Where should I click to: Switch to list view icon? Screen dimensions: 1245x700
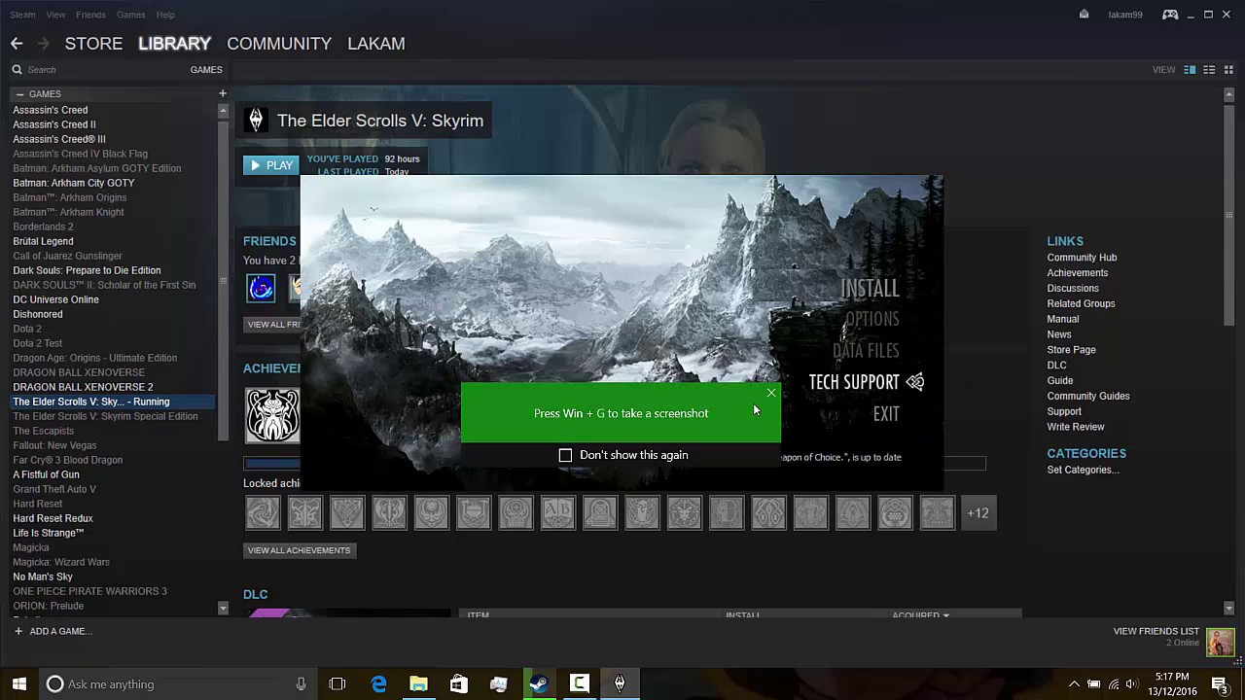[x=1209, y=70]
